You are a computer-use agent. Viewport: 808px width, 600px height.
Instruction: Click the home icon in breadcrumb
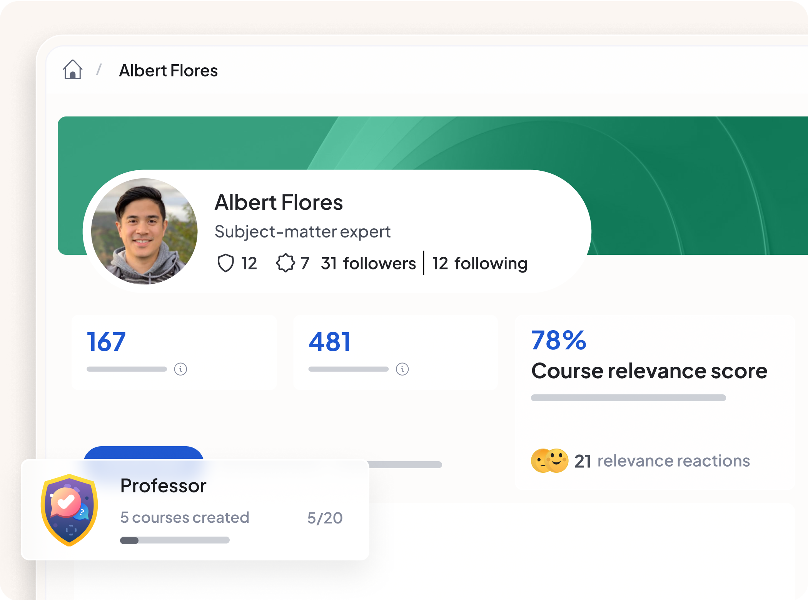click(72, 70)
